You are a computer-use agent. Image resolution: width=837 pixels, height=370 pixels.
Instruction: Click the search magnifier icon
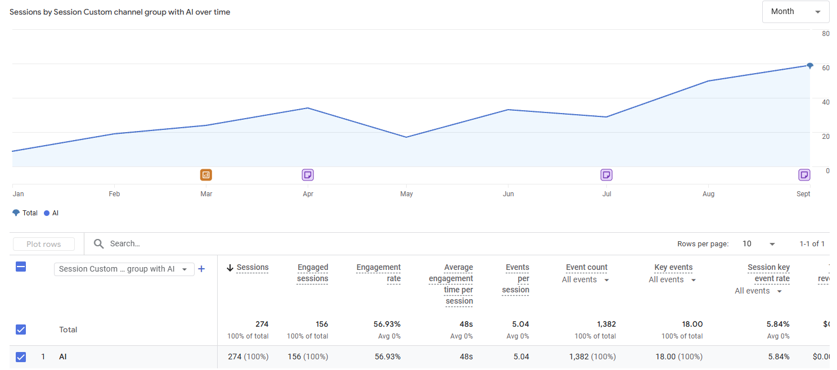99,243
